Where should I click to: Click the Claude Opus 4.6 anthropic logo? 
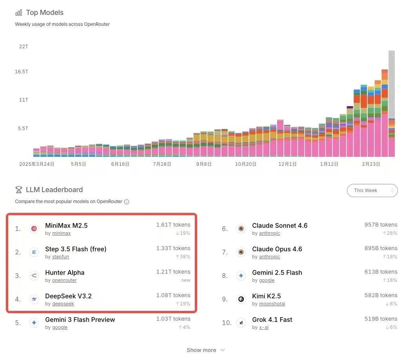(x=241, y=252)
